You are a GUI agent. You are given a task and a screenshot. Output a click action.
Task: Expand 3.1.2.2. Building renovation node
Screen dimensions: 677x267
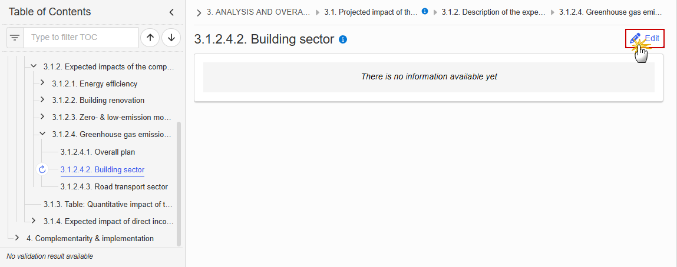tap(42, 99)
